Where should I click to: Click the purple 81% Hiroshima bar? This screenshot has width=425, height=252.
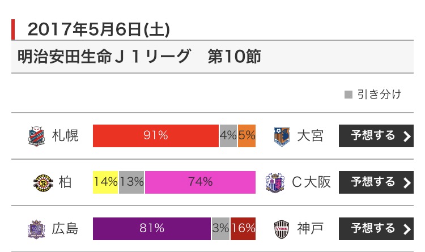point(152,229)
